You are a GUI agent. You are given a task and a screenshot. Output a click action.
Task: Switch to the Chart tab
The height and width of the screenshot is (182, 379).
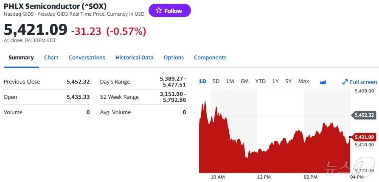(51, 58)
